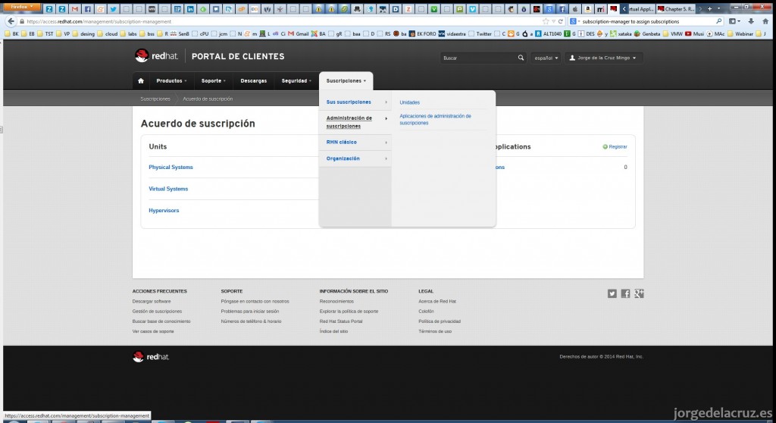Click the Suscripciones breadcrumb
Screen dimensions: 776x423
[155, 99]
